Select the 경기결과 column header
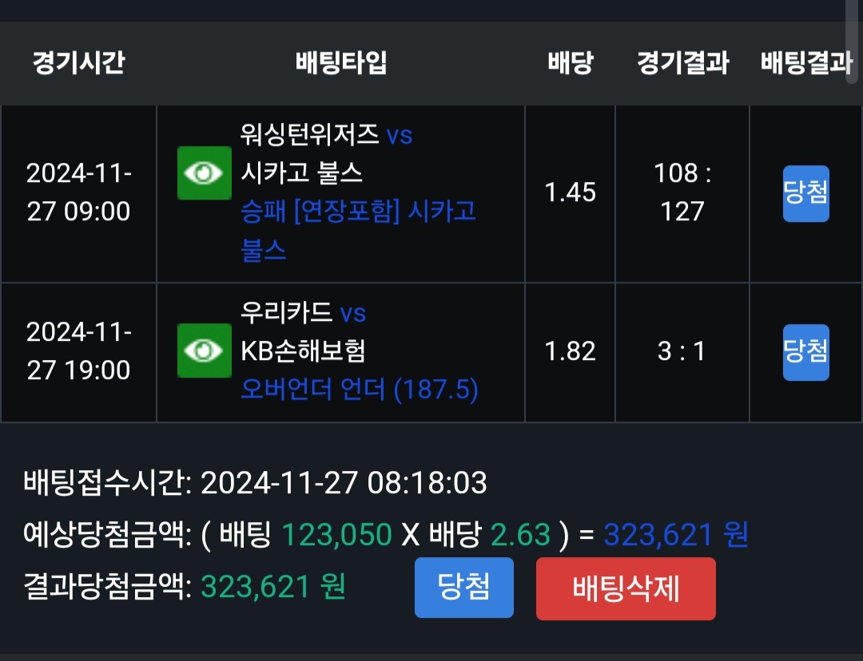The image size is (863, 661). click(x=682, y=63)
